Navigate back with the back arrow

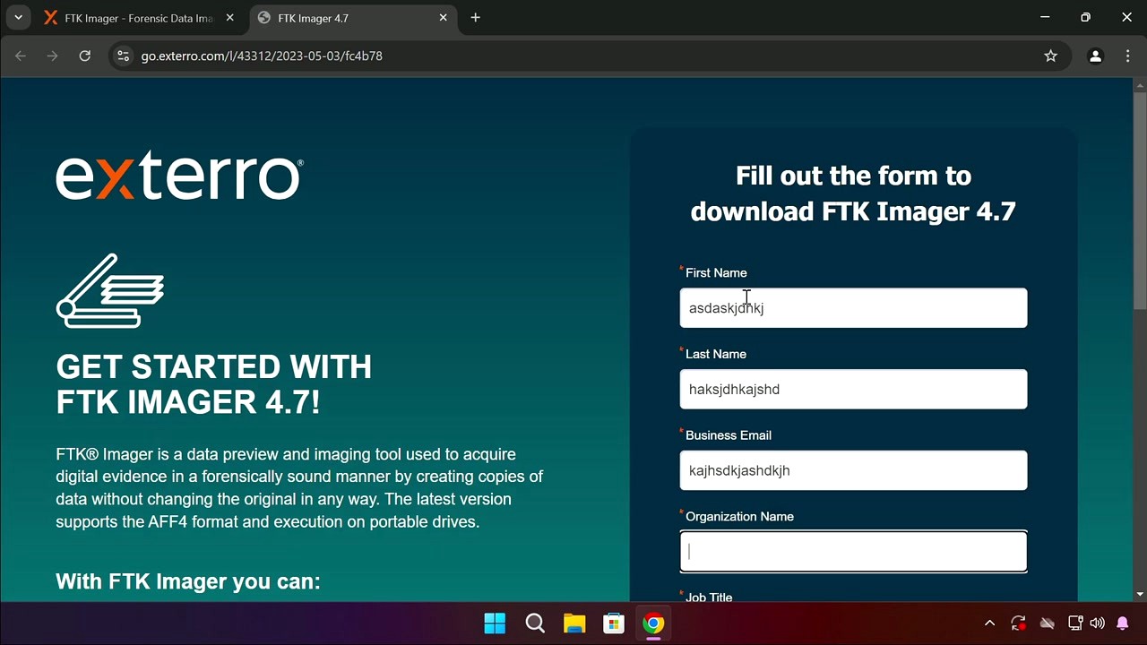pyautogui.click(x=20, y=56)
